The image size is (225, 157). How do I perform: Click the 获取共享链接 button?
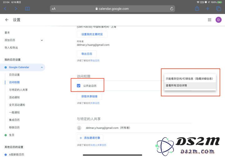pyautogui.click(x=89, y=96)
